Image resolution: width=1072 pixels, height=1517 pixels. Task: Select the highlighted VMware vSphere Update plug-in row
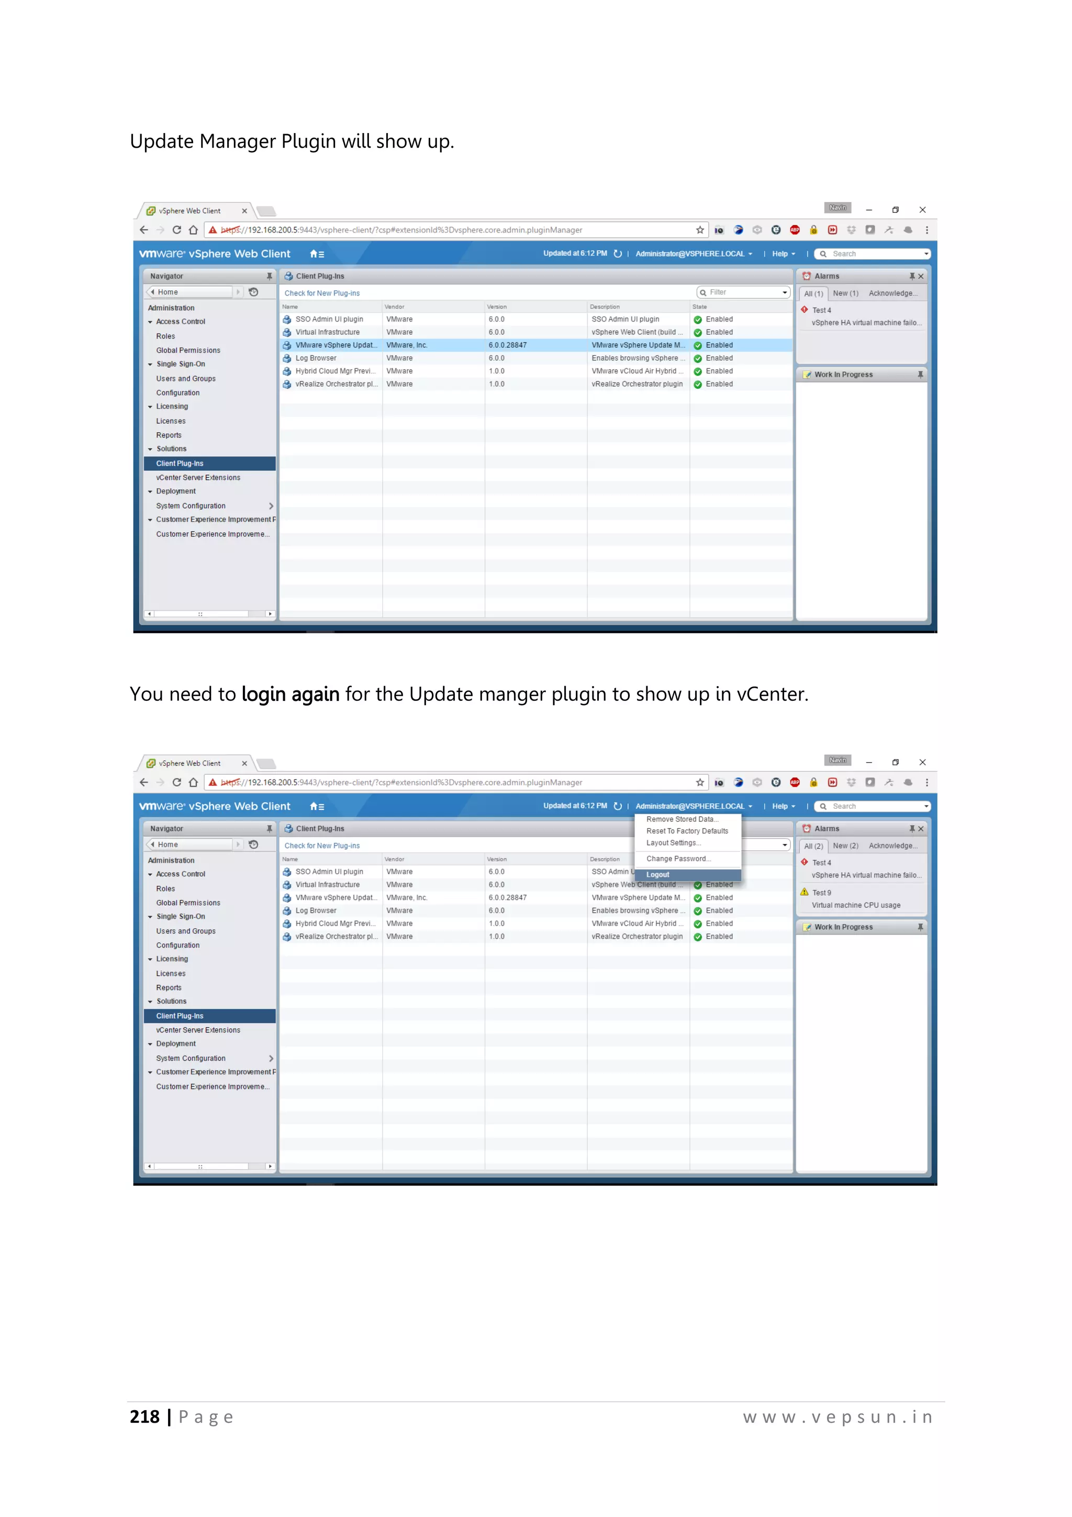pyautogui.click(x=535, y=345)
